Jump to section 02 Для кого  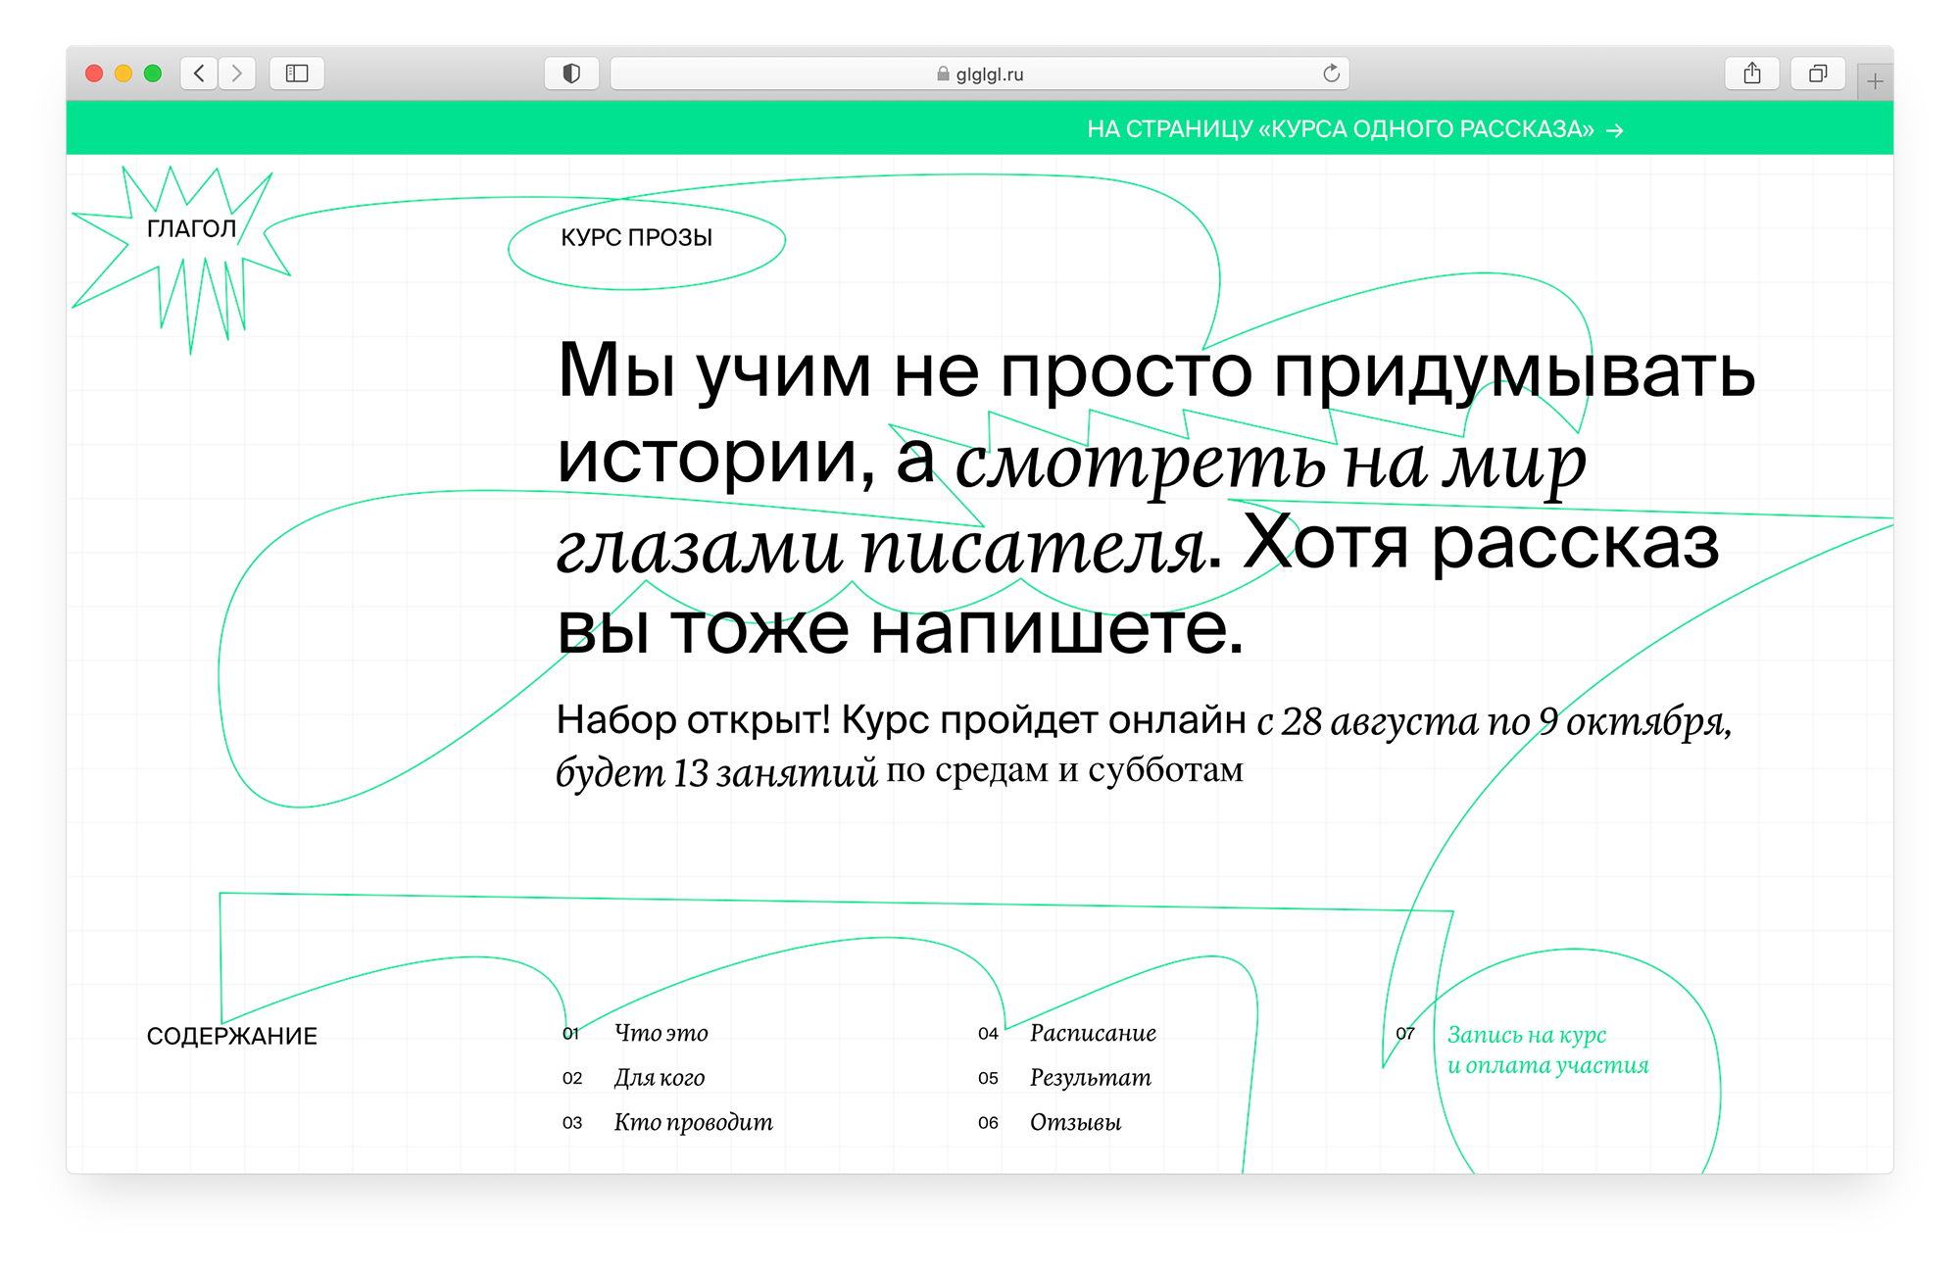click(659, 1078)
